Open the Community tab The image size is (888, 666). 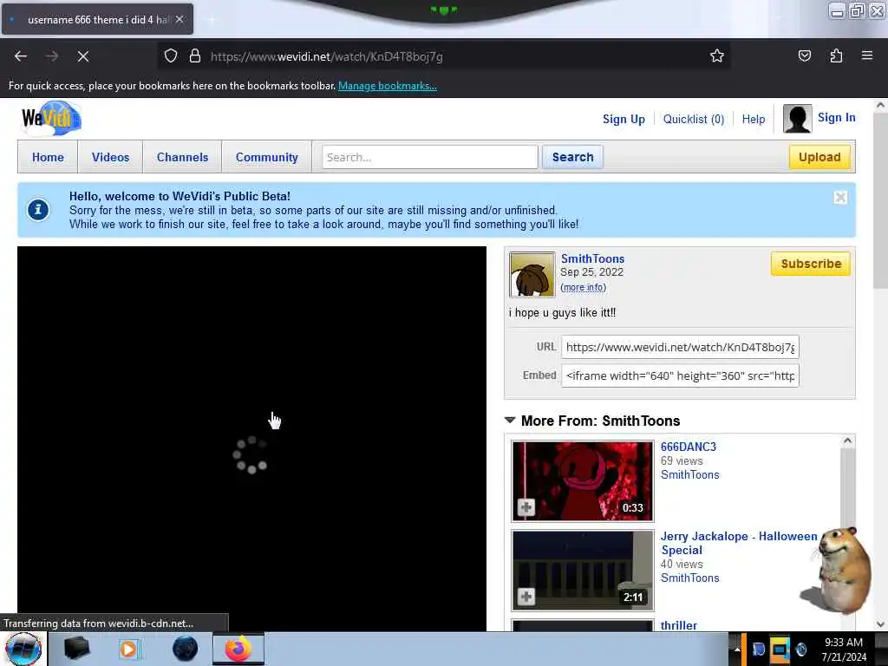pyautogui.click(x=267, y=157)
